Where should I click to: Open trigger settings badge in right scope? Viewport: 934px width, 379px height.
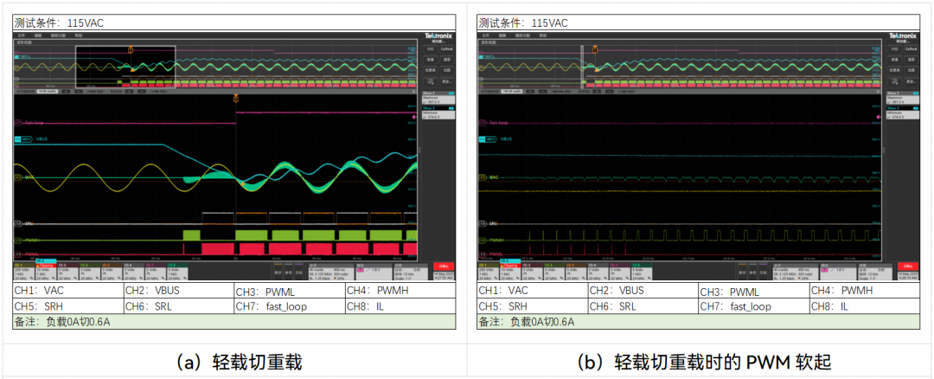click(839, 272)
